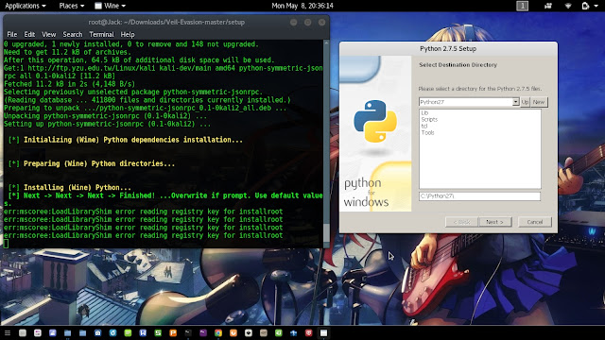Screen dimensions: 605x340
Task: Click the light blue round app icon in the taskbar
Action: (112, 332)
